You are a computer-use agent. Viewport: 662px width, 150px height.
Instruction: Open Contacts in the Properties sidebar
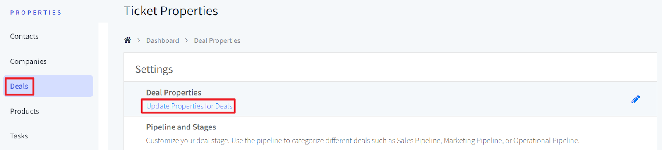click(24, 36)
